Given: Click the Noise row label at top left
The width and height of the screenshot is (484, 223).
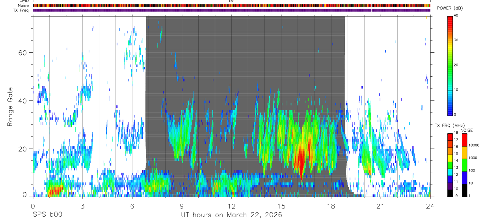Looking at the screenshot, I should coord(24,6).
